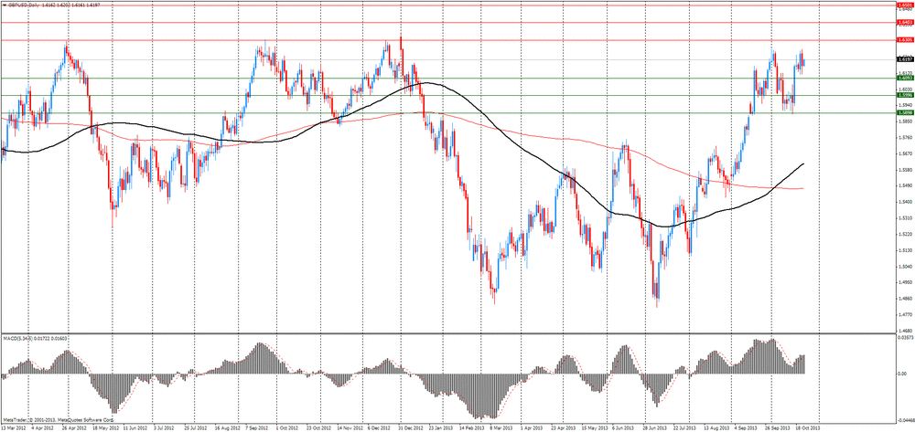The width and height of the screenshot is (915, 432).
Task: Click the 8 Mar 2013 date label
Action: (499, 427)
